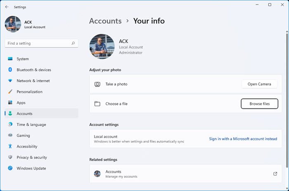
Task: Click the large ACK profile photo
Action: 102,47
